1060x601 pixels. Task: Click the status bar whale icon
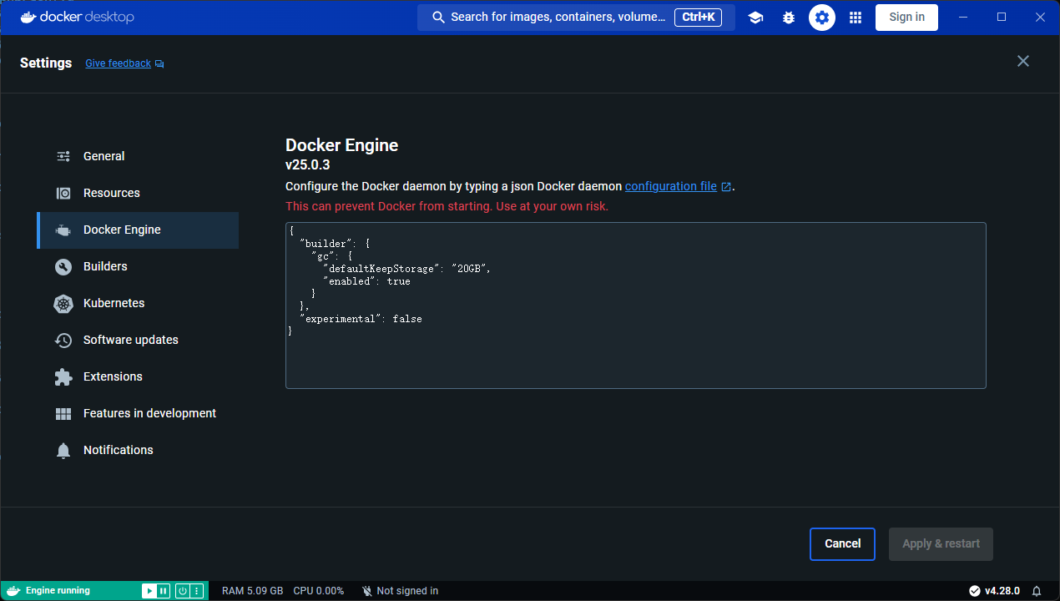click(13, 591)
